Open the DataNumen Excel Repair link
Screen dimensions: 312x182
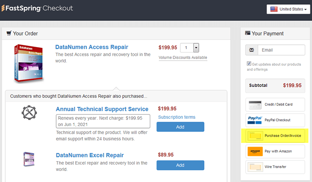[x=90, y=155]
